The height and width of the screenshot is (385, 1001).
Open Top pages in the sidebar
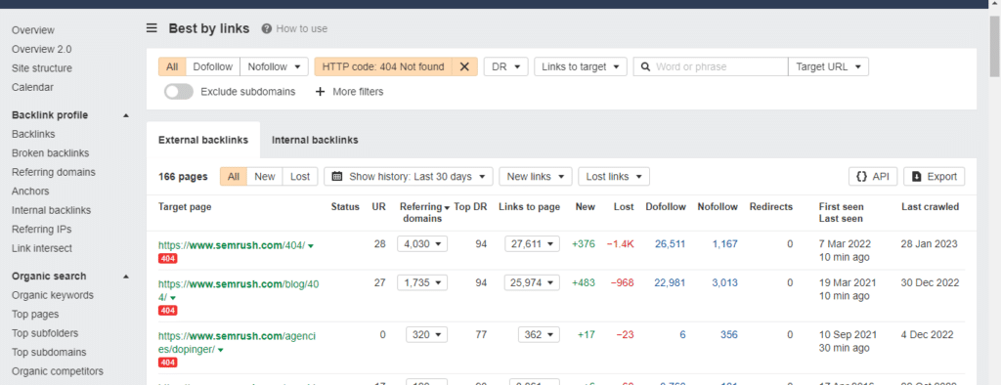tap(35, 314)
